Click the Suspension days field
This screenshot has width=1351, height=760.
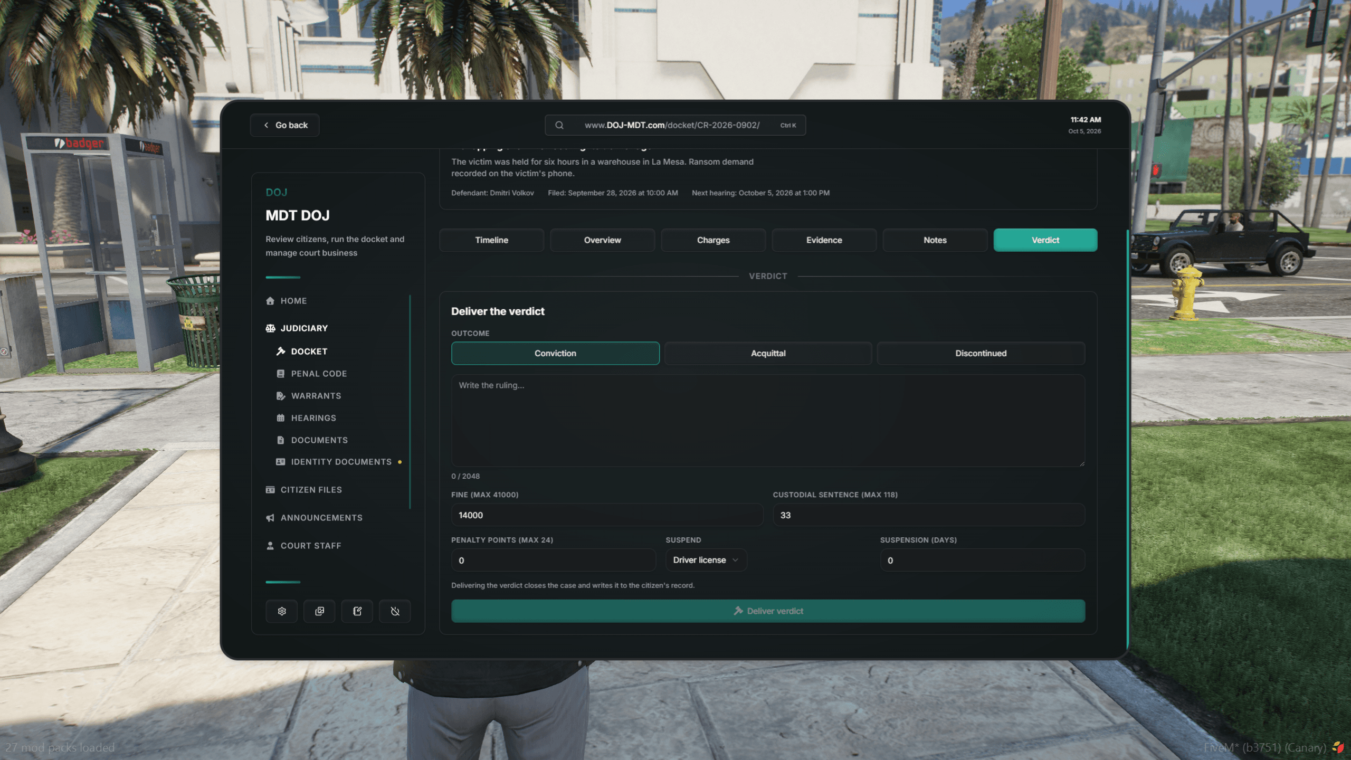983,560
